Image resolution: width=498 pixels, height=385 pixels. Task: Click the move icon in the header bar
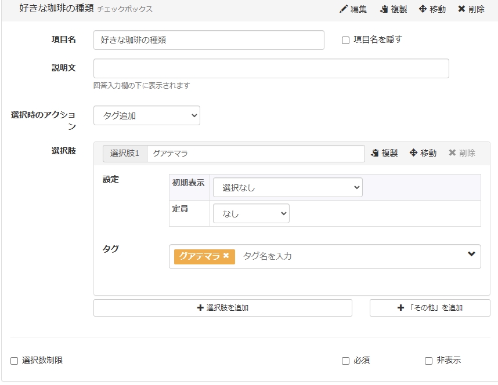point(423,9)
